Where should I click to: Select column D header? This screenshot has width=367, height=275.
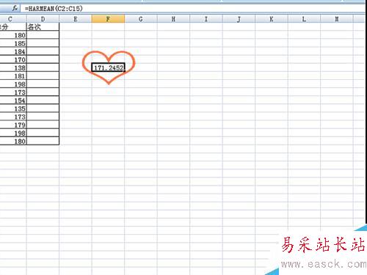(x=43, y=19)
